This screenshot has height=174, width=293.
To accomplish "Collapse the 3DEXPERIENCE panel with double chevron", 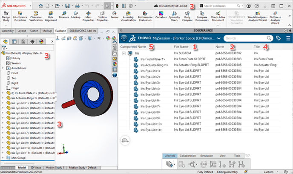I will (121, 31).
